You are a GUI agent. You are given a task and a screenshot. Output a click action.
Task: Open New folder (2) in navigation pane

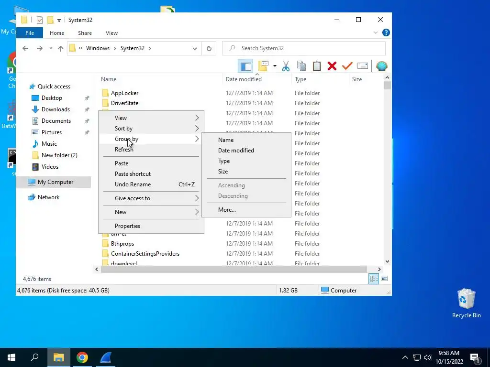pyautogui.click(x=59, y=155)
